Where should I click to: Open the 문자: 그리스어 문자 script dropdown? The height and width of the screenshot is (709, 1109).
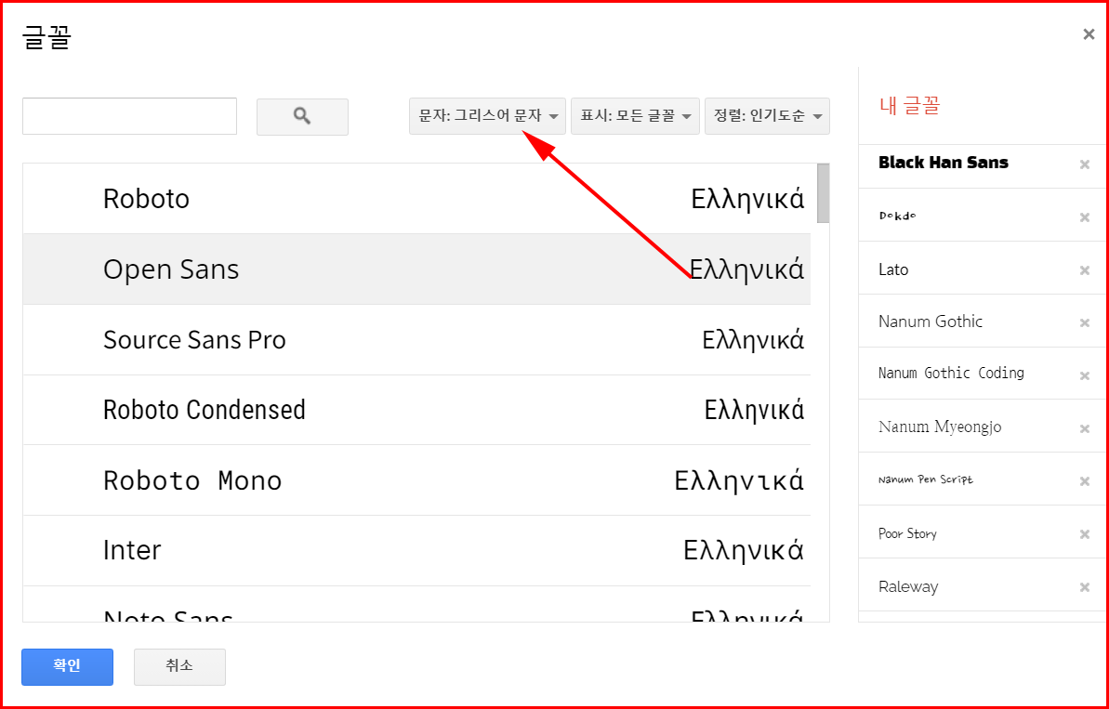click(487, 116)
